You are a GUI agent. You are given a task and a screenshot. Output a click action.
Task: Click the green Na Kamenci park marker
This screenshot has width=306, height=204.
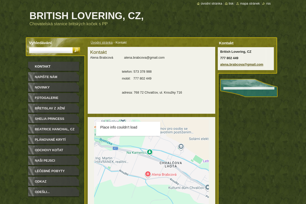coord(150,152)
